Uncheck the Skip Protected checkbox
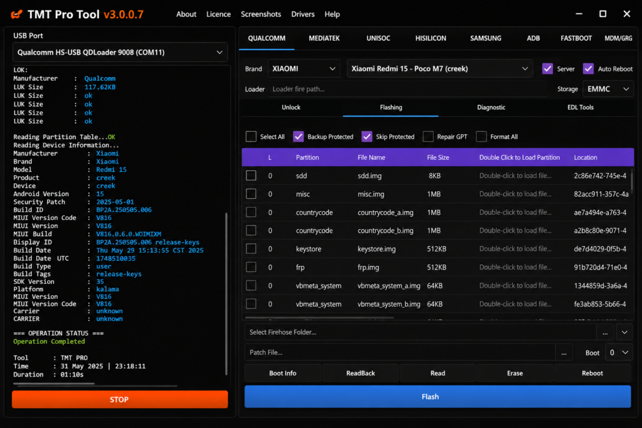This screenshot has width=642, height=428. point(367,137)
